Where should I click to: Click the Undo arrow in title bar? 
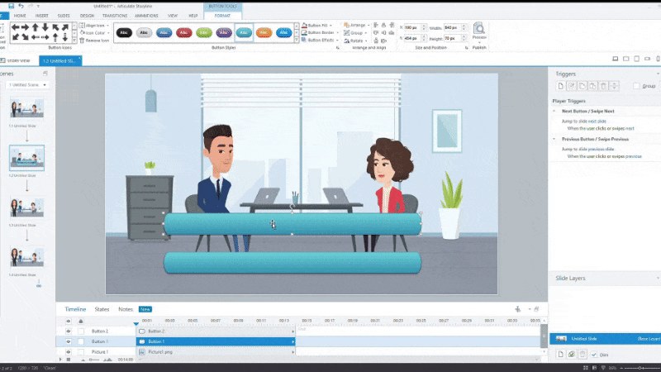pyautogui.click(x=19, y=5)
